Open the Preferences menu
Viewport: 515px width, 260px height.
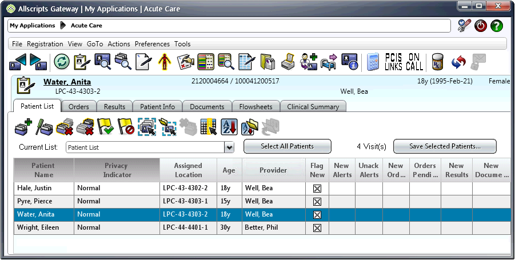click(x=152, y=44)
